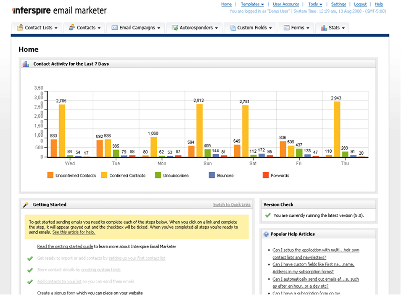Click green checkmark beside add contacts step
The height and width of the screenshot is (299, 404).
tap(30, 282)
